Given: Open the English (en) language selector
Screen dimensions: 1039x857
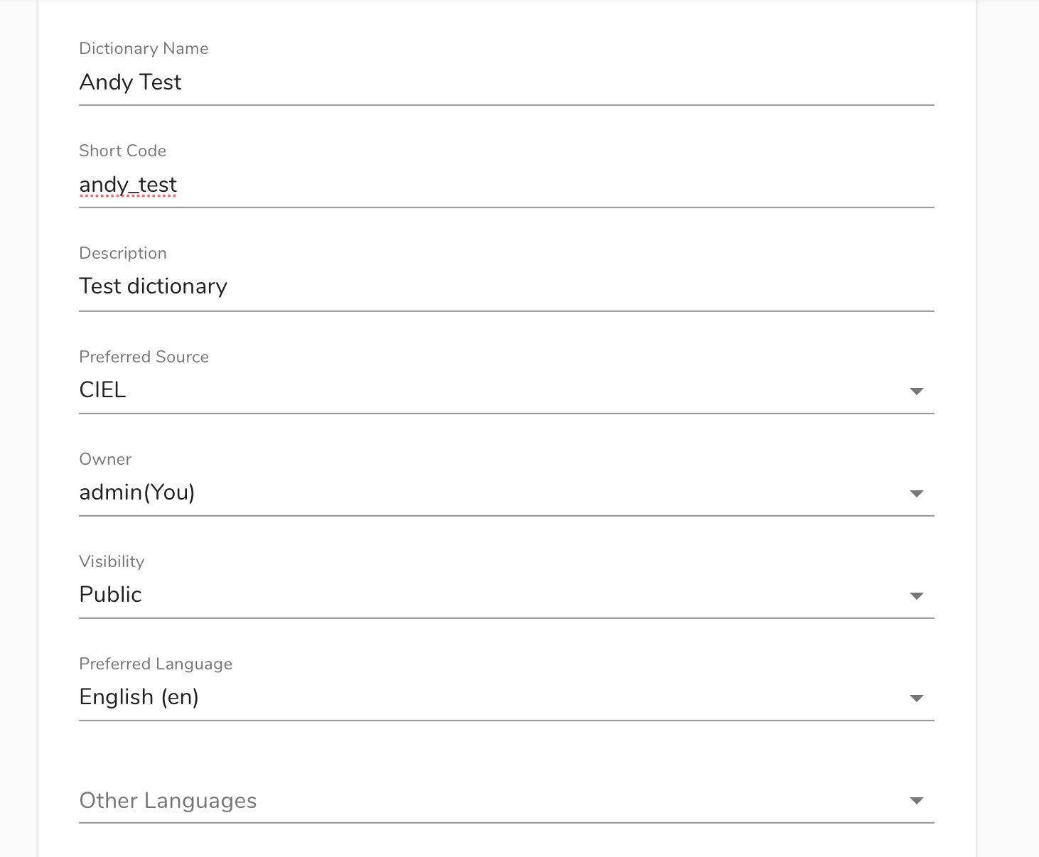Looking at the screenshot, I should point(506,697).
